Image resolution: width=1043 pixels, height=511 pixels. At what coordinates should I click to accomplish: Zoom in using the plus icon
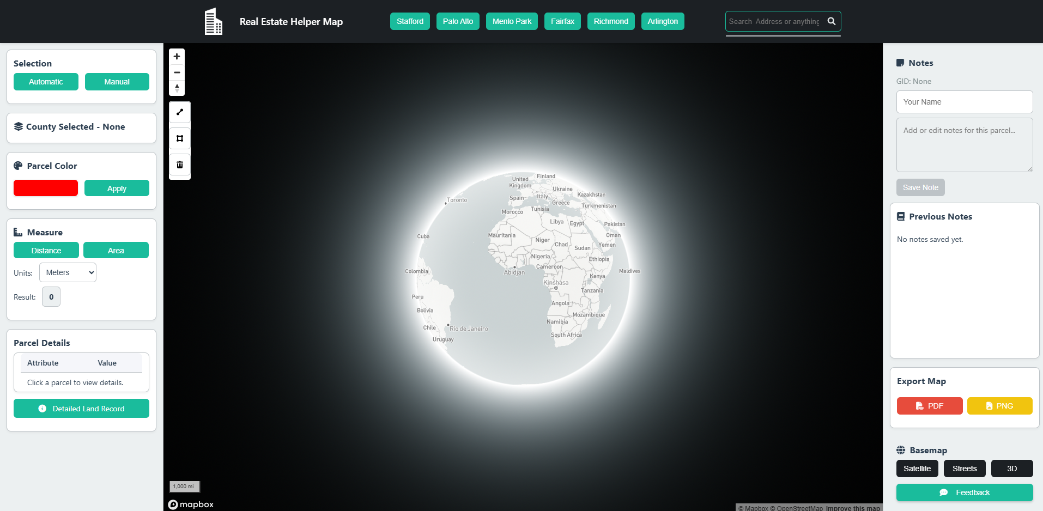[x=177, y=56]
